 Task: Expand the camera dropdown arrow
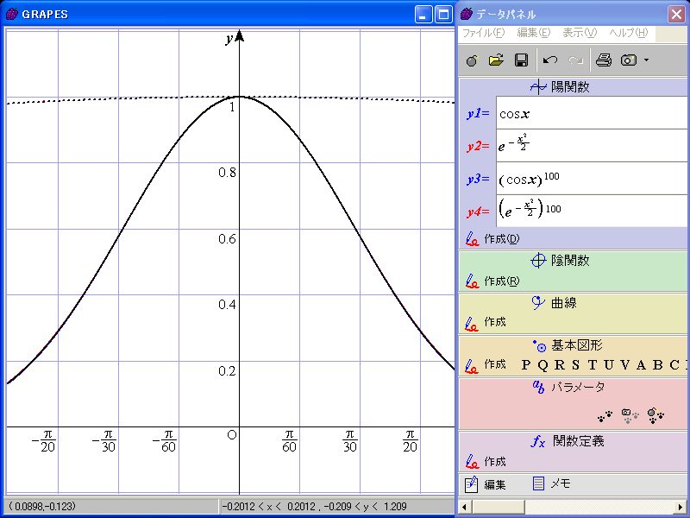646,60
